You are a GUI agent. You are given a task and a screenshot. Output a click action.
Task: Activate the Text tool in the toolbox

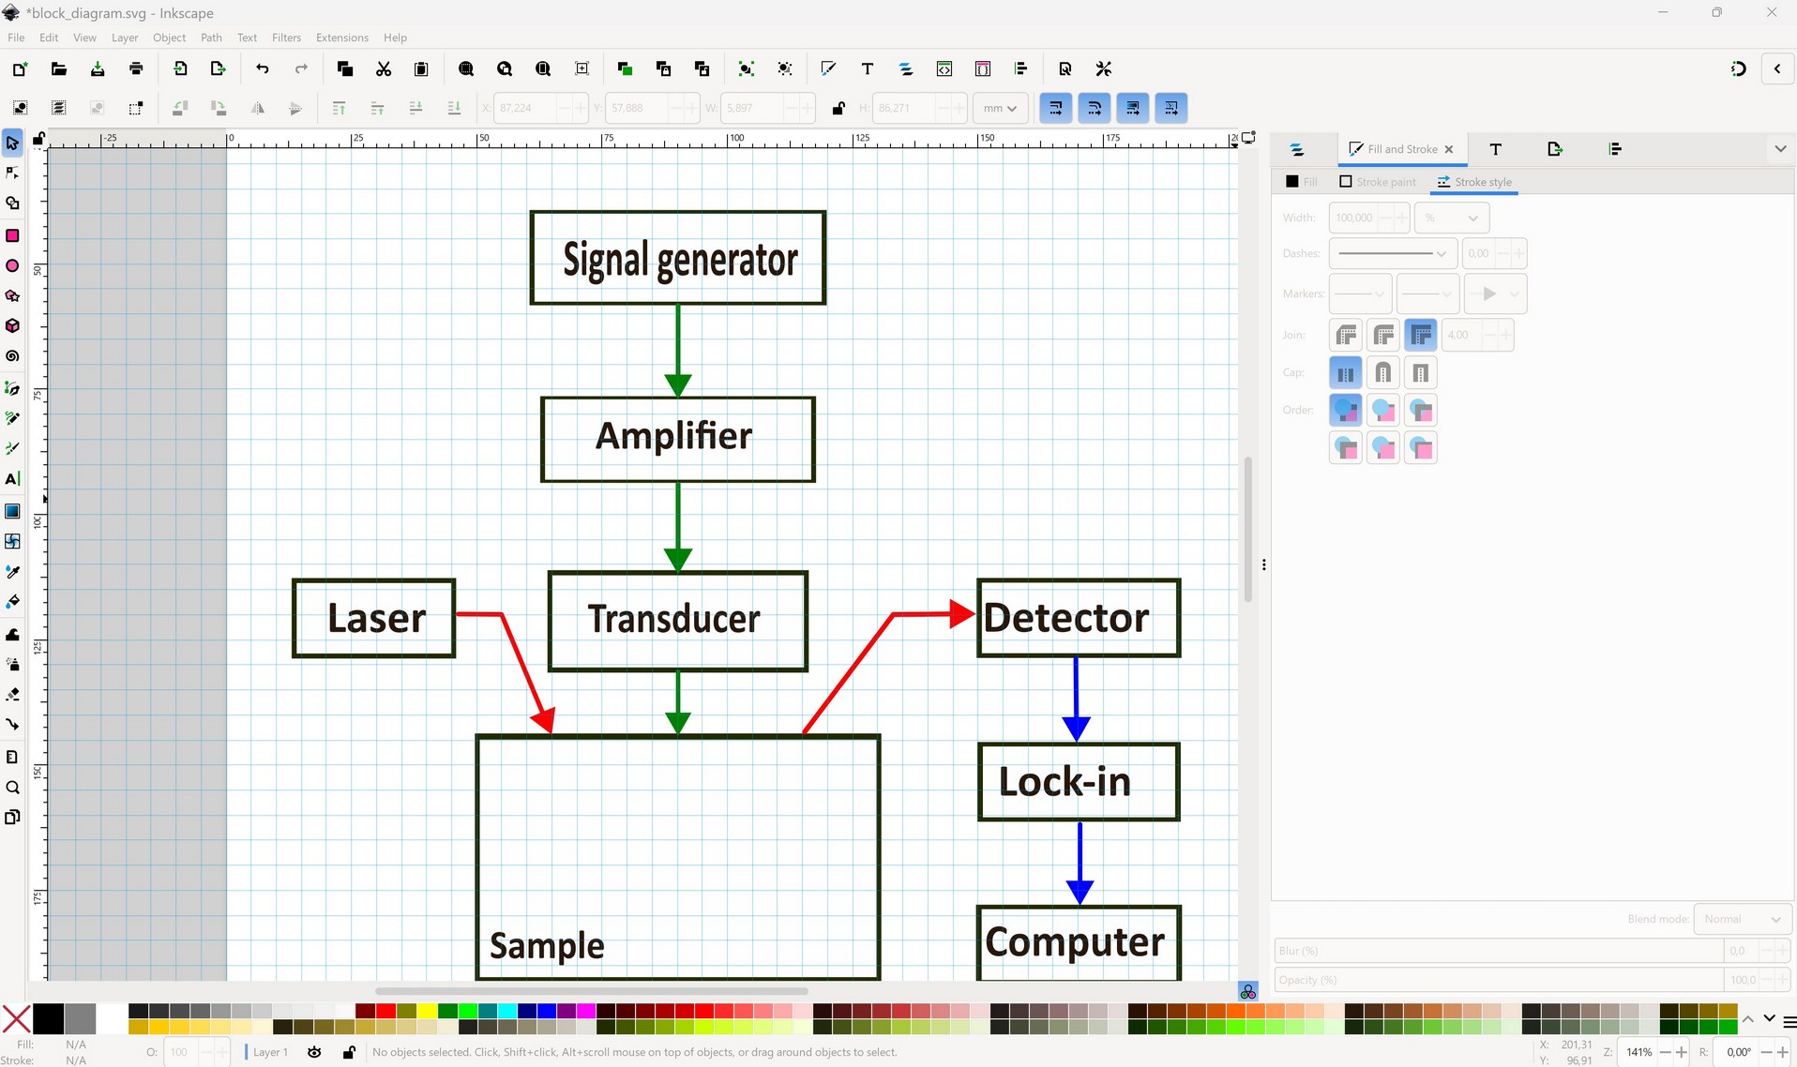[12, 479]
